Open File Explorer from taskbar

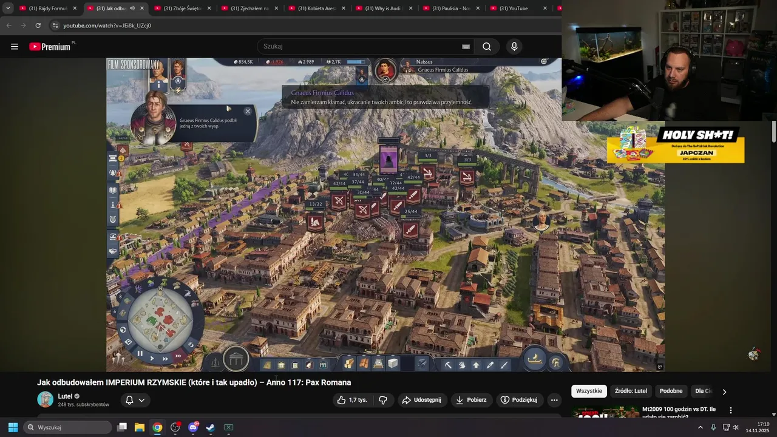(x=140, y=427)
